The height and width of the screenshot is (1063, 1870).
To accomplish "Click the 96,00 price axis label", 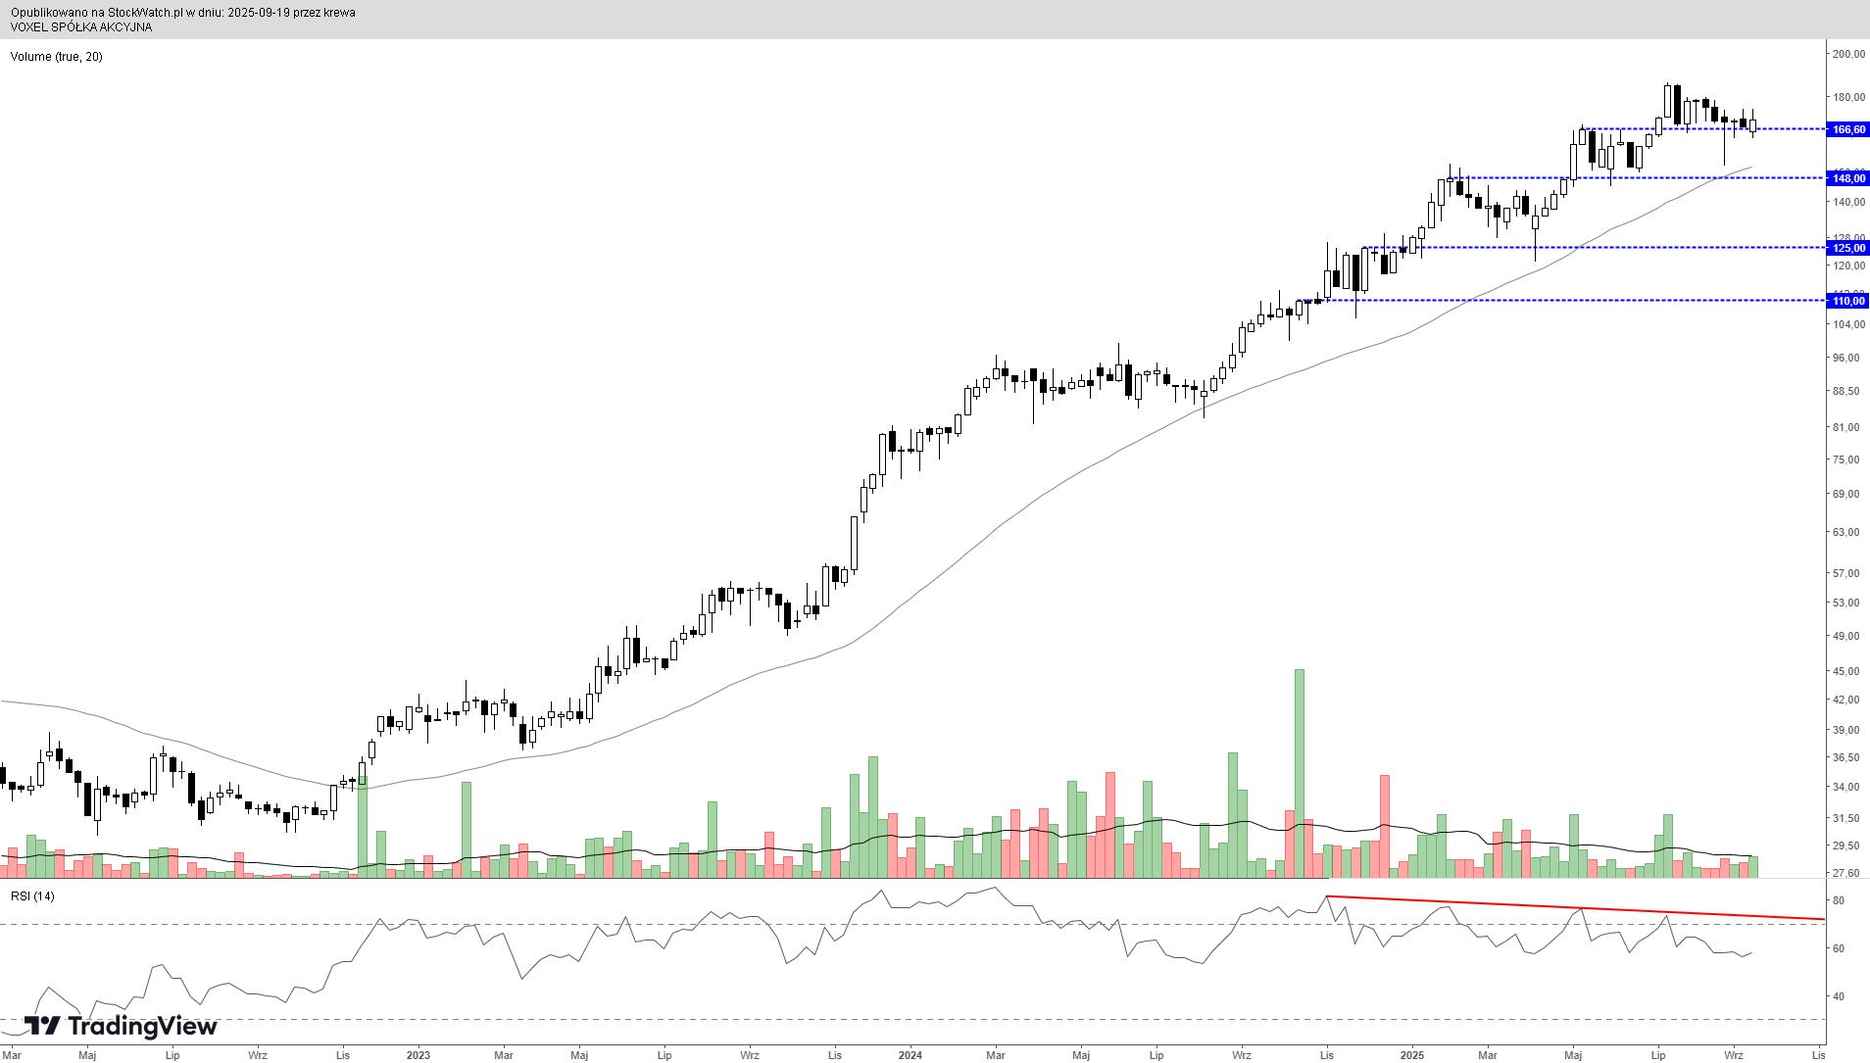I will (1847, 358).
